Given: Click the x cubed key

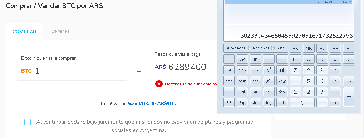Looking at the screenshot, I should (269, 92).
